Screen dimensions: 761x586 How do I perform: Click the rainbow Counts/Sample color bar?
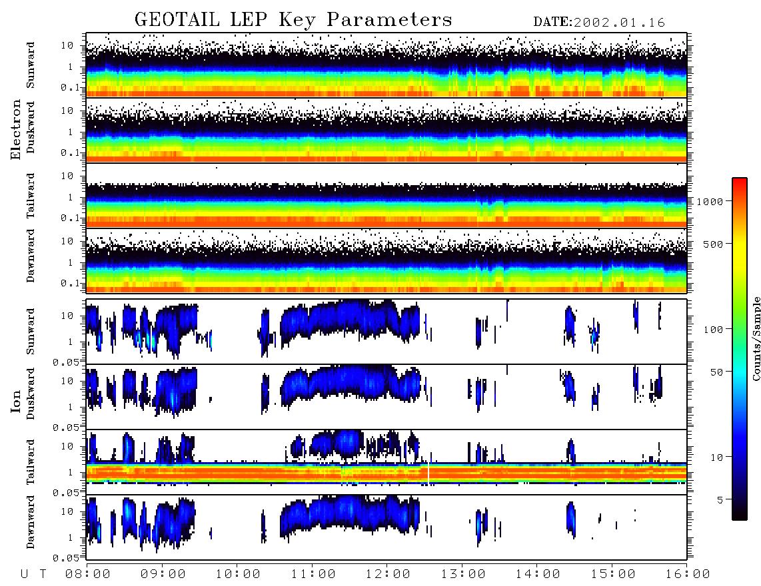pyautogui.click(x=740, y=349)
